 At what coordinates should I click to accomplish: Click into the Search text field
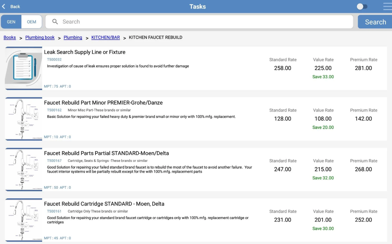tap(204, 22)
